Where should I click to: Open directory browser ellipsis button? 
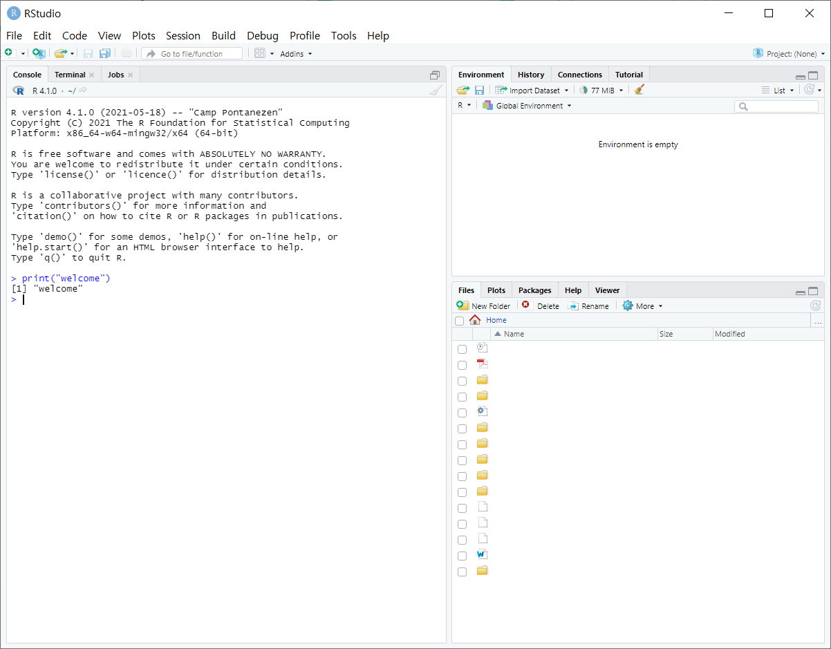(x=818, y=321)
